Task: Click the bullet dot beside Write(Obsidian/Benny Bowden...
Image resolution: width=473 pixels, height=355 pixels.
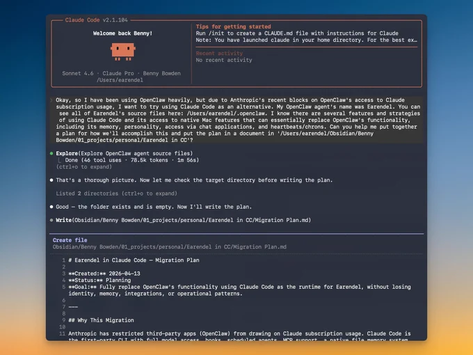Action: pyautogui.click(x=51, y=220)
